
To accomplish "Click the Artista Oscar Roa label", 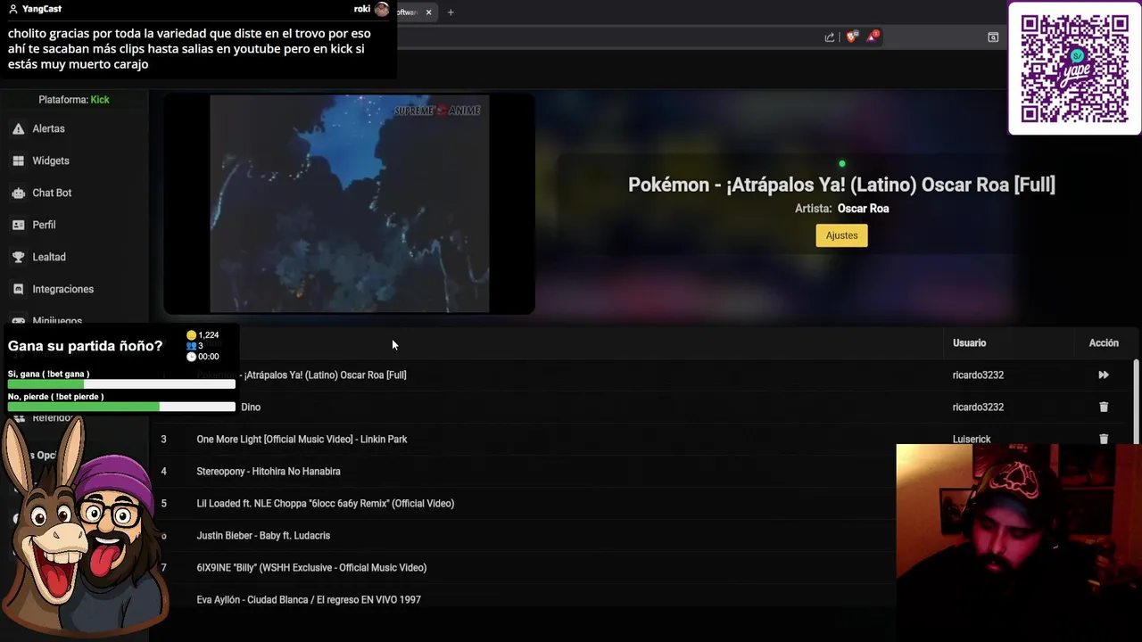I will pos(841,209).
